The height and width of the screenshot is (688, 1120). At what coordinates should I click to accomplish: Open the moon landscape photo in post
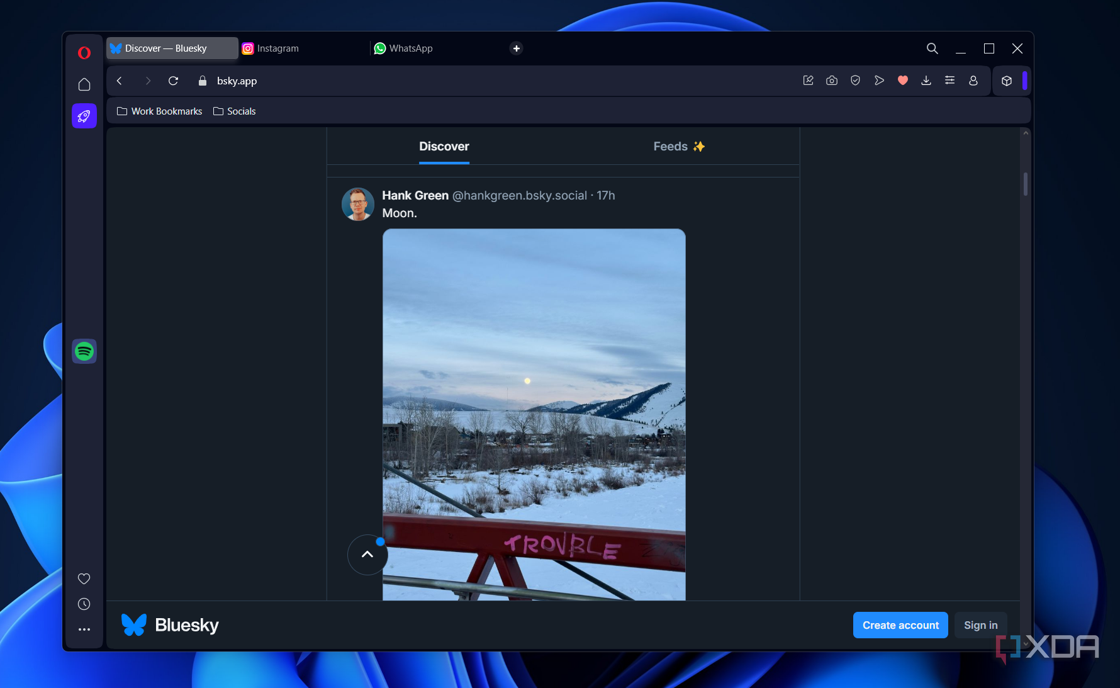[534, 414]
